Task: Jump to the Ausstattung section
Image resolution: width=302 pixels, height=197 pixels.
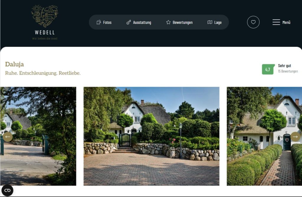Action: pyautogui.click(x=142, y=22)
